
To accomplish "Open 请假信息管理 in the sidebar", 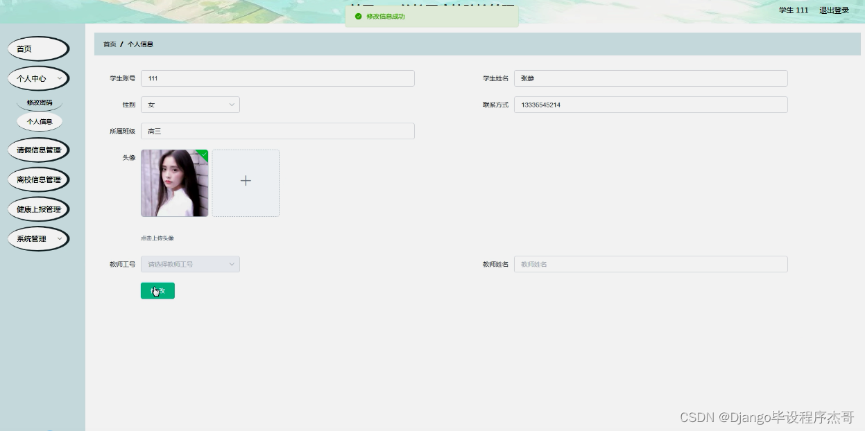I will click(38, 150).
